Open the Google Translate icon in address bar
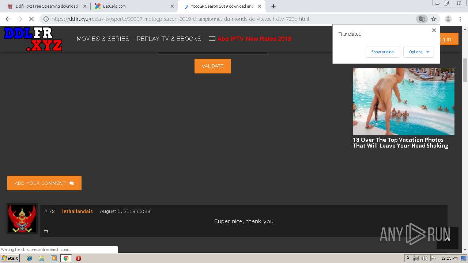Viewport: 468px width, 263px height. point(422,19)
